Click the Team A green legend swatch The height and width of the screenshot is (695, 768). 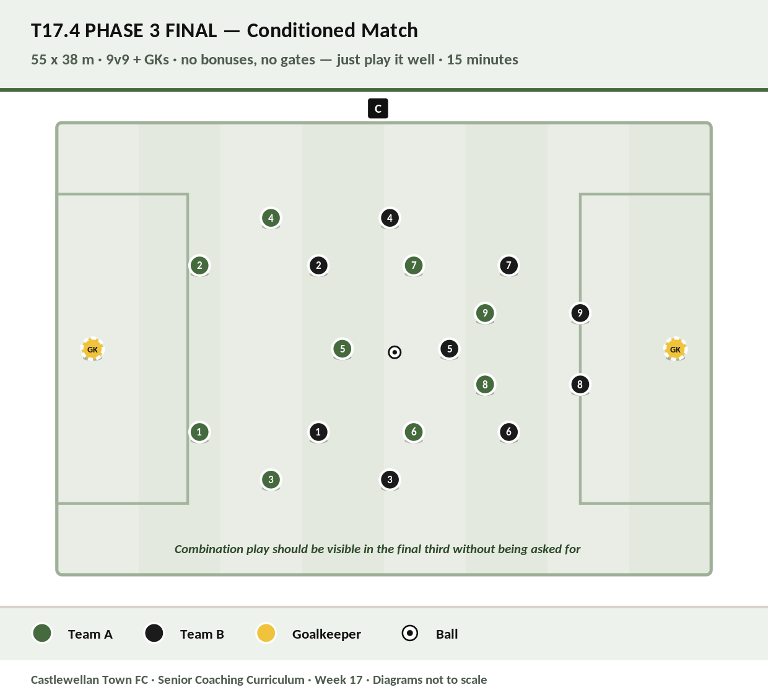click(41, 633)
